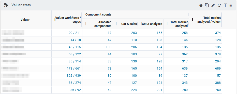This screenshot has height=94, width=237.
Task: Click the Component counts group header
Action: pos(98,15)
